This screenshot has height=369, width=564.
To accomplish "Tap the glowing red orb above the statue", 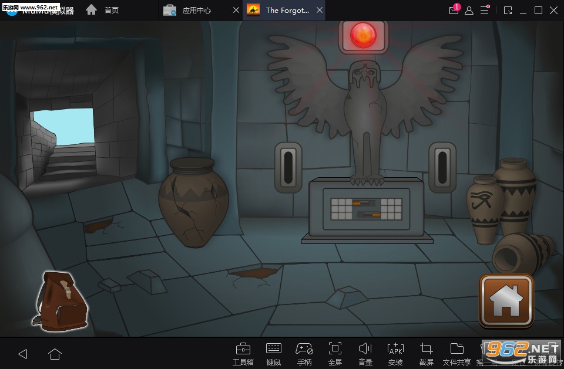I will click(363, 36).
